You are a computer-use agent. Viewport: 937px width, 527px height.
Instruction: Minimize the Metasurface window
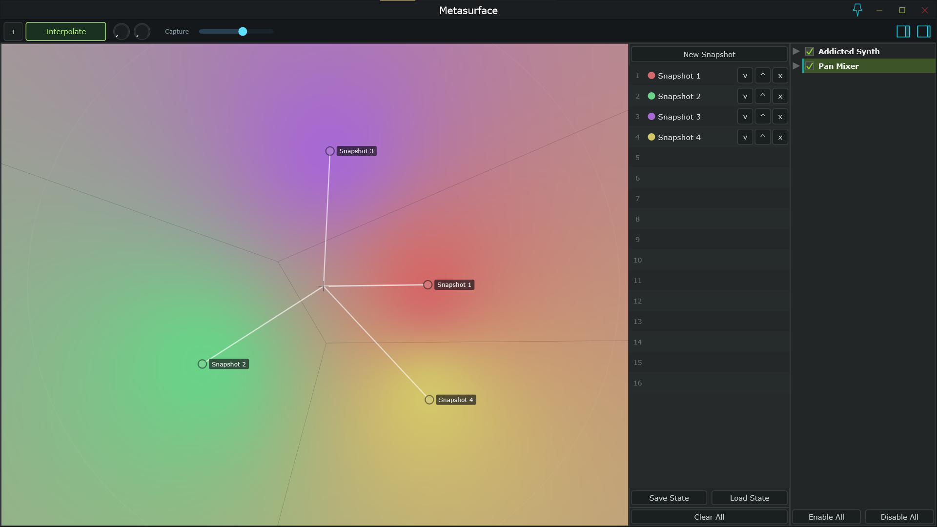[x=879, y=10]
